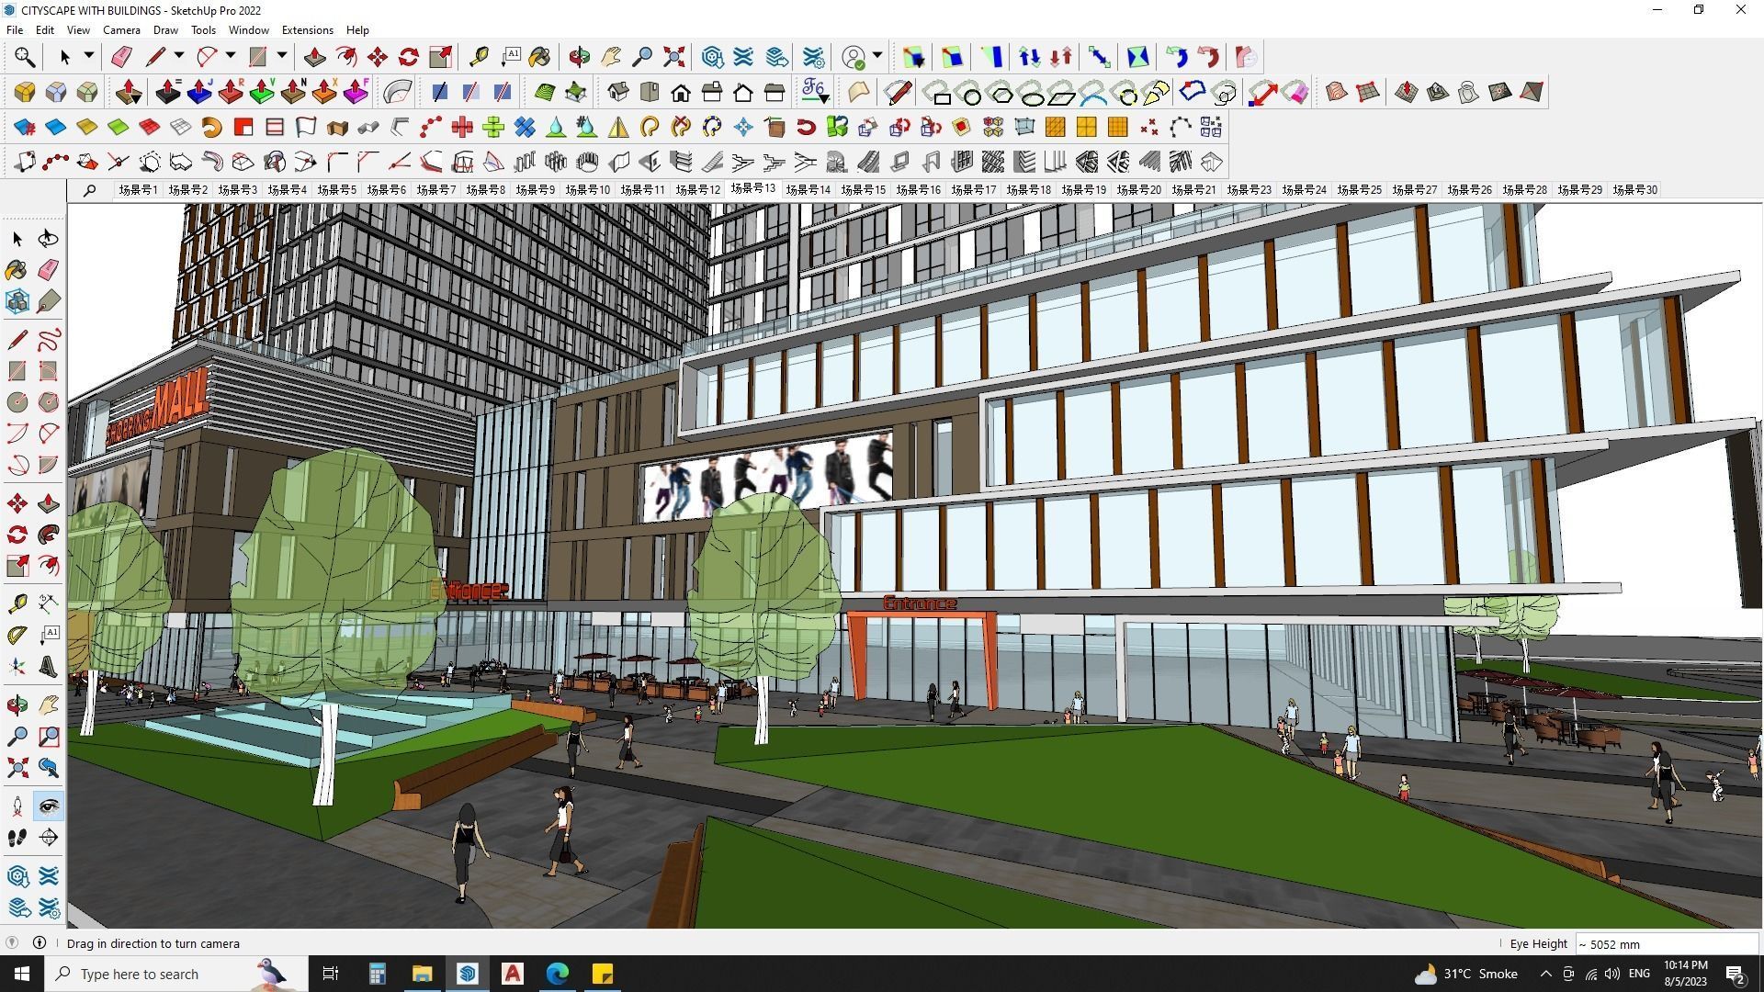Viewport: 1764px width, 992px height.
Task: Click the Sandbox From Contours icon
Action: coord(1337,92)
